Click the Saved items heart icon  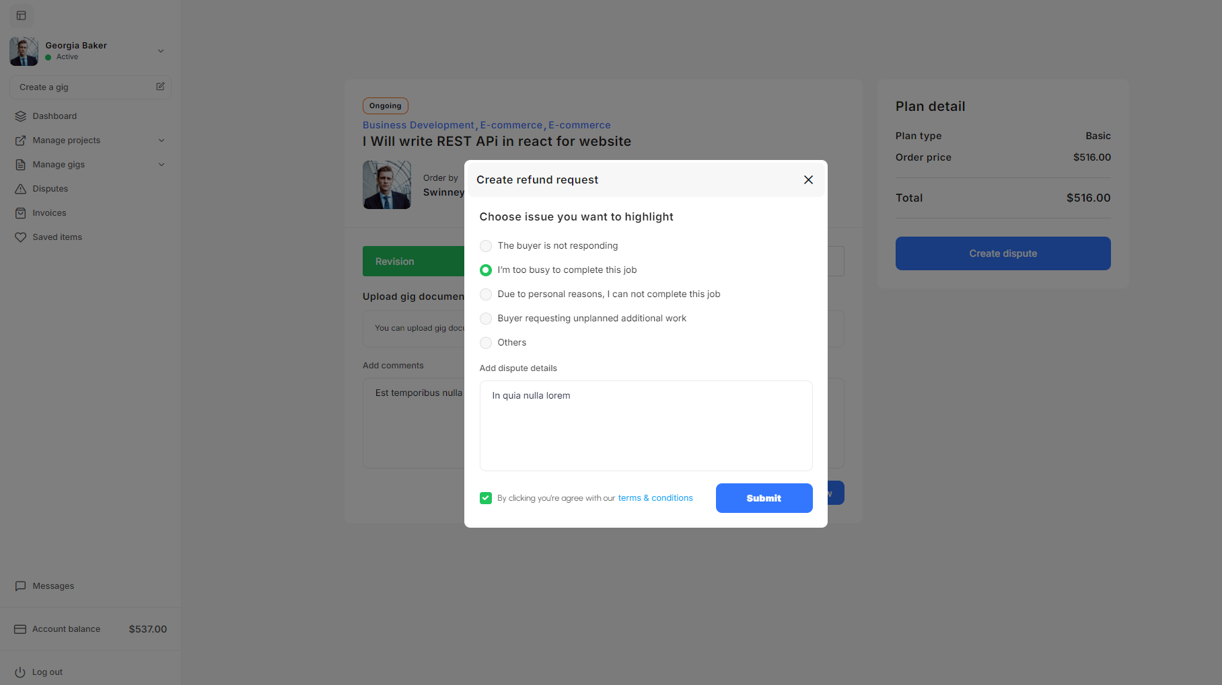(x=21, y=237)
